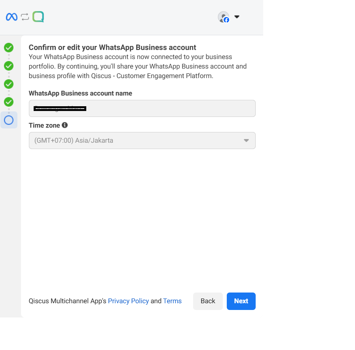Click the Qiscus chat bubble logo
This screenshot has width=355, height=350.
coord(38,17)
